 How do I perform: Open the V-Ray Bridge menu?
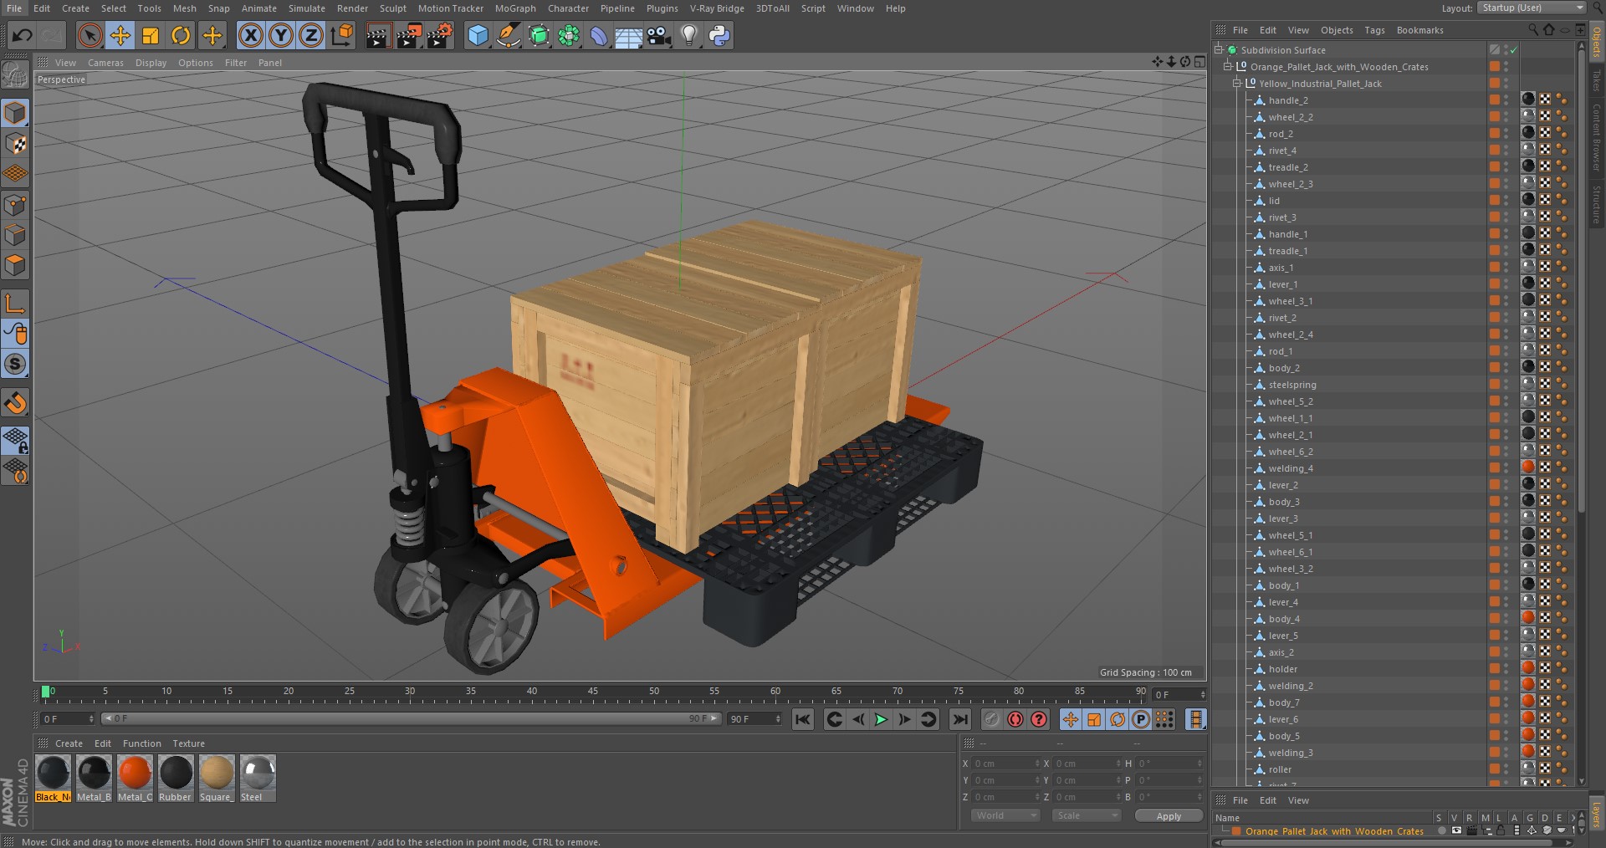point(717,8)
